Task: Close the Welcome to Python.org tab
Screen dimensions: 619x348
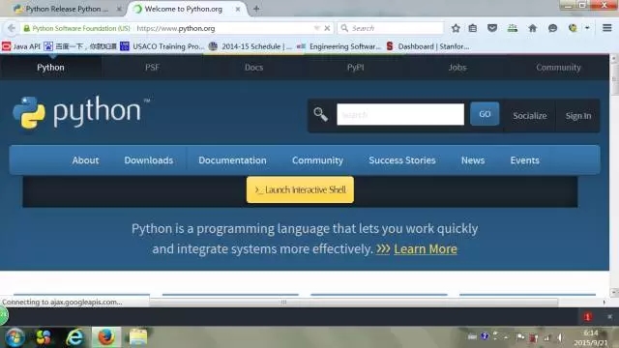Action: pyautogui.click(x=238, y=9)
